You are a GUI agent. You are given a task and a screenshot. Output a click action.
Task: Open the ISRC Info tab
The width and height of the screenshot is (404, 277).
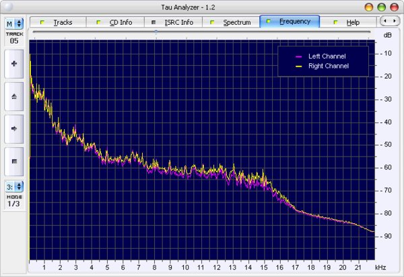(x=173, y=22)
